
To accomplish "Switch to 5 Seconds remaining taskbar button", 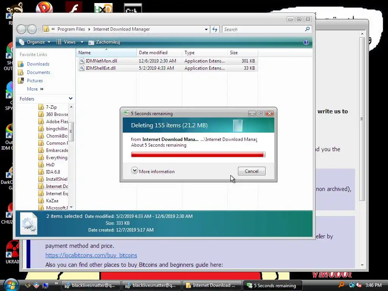I will point(273,285).
